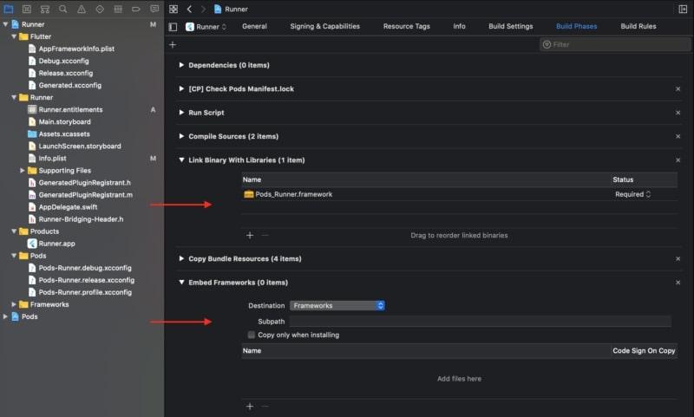This screenshot has height=417, width=694.
Task: Hide the project and targets list sidebar
Action: tap(173, 27)
